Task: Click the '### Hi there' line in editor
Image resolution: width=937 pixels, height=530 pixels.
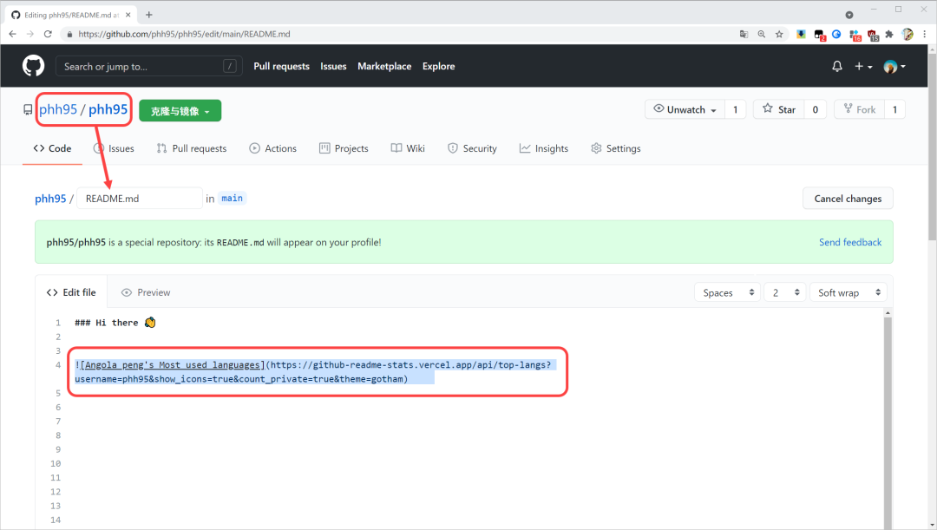Action: point(115,323)
